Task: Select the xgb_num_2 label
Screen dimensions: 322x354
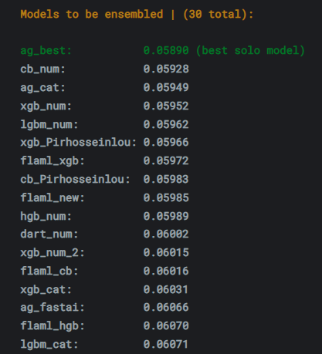Action: point(53,253)
